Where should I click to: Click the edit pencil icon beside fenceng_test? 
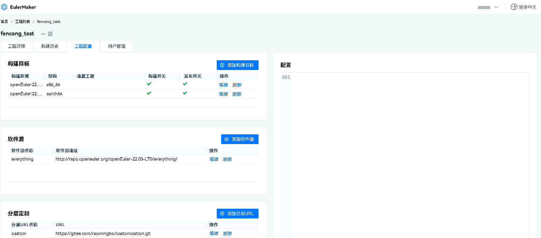click(x=50, y=34)
